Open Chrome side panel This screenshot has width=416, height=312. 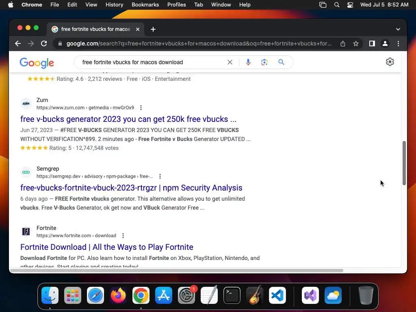(x=372, y=43)
